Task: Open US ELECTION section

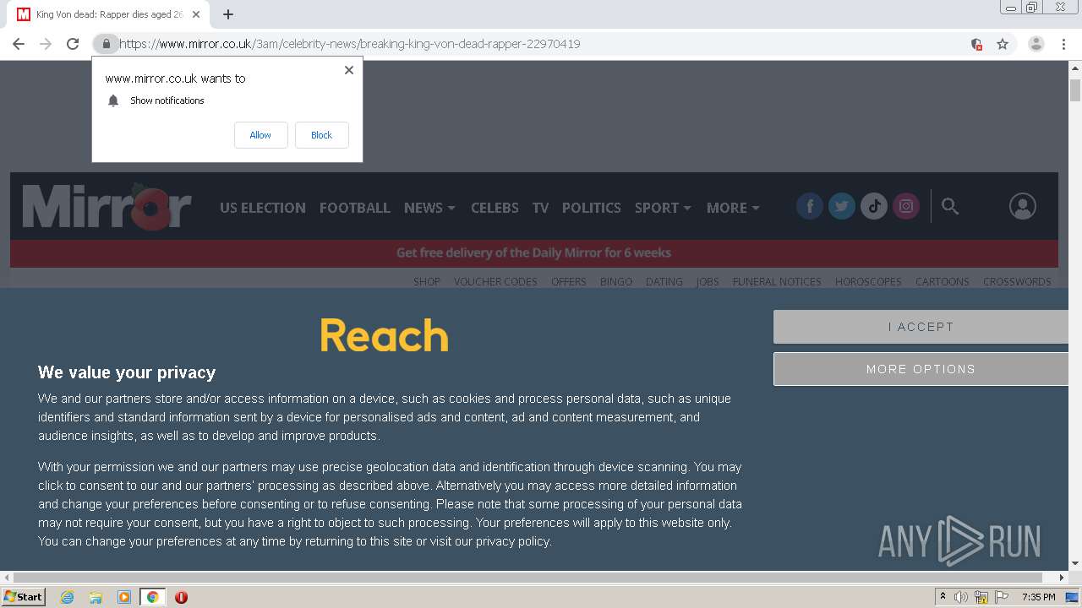Action: [263, 208]
